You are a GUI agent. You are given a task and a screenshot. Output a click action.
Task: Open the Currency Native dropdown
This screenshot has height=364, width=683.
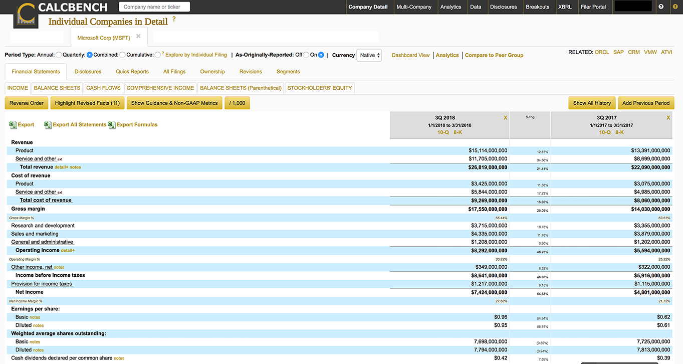pos(369,55)
